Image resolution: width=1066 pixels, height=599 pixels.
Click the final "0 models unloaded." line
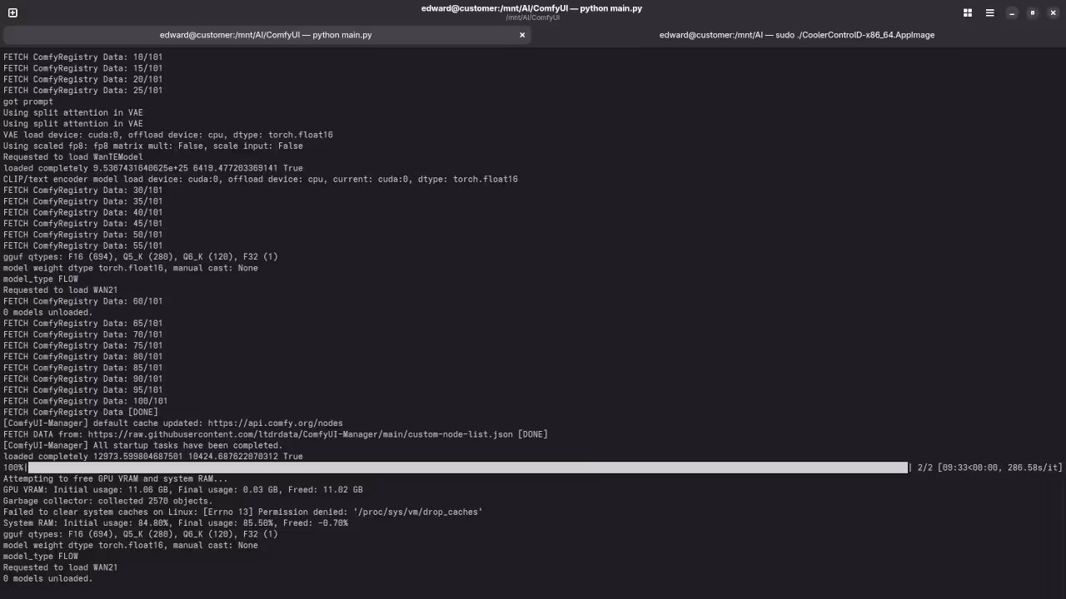pos(47,579)
